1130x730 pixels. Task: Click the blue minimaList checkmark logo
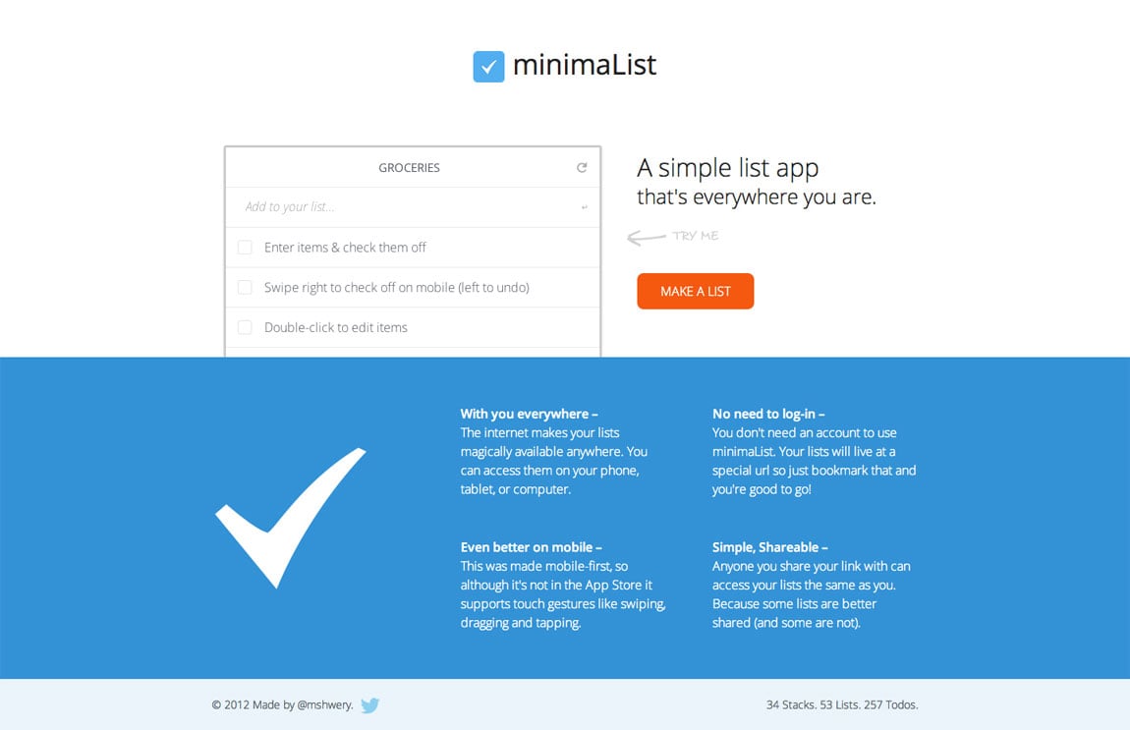pyautogui.click(x=489, y=67)
